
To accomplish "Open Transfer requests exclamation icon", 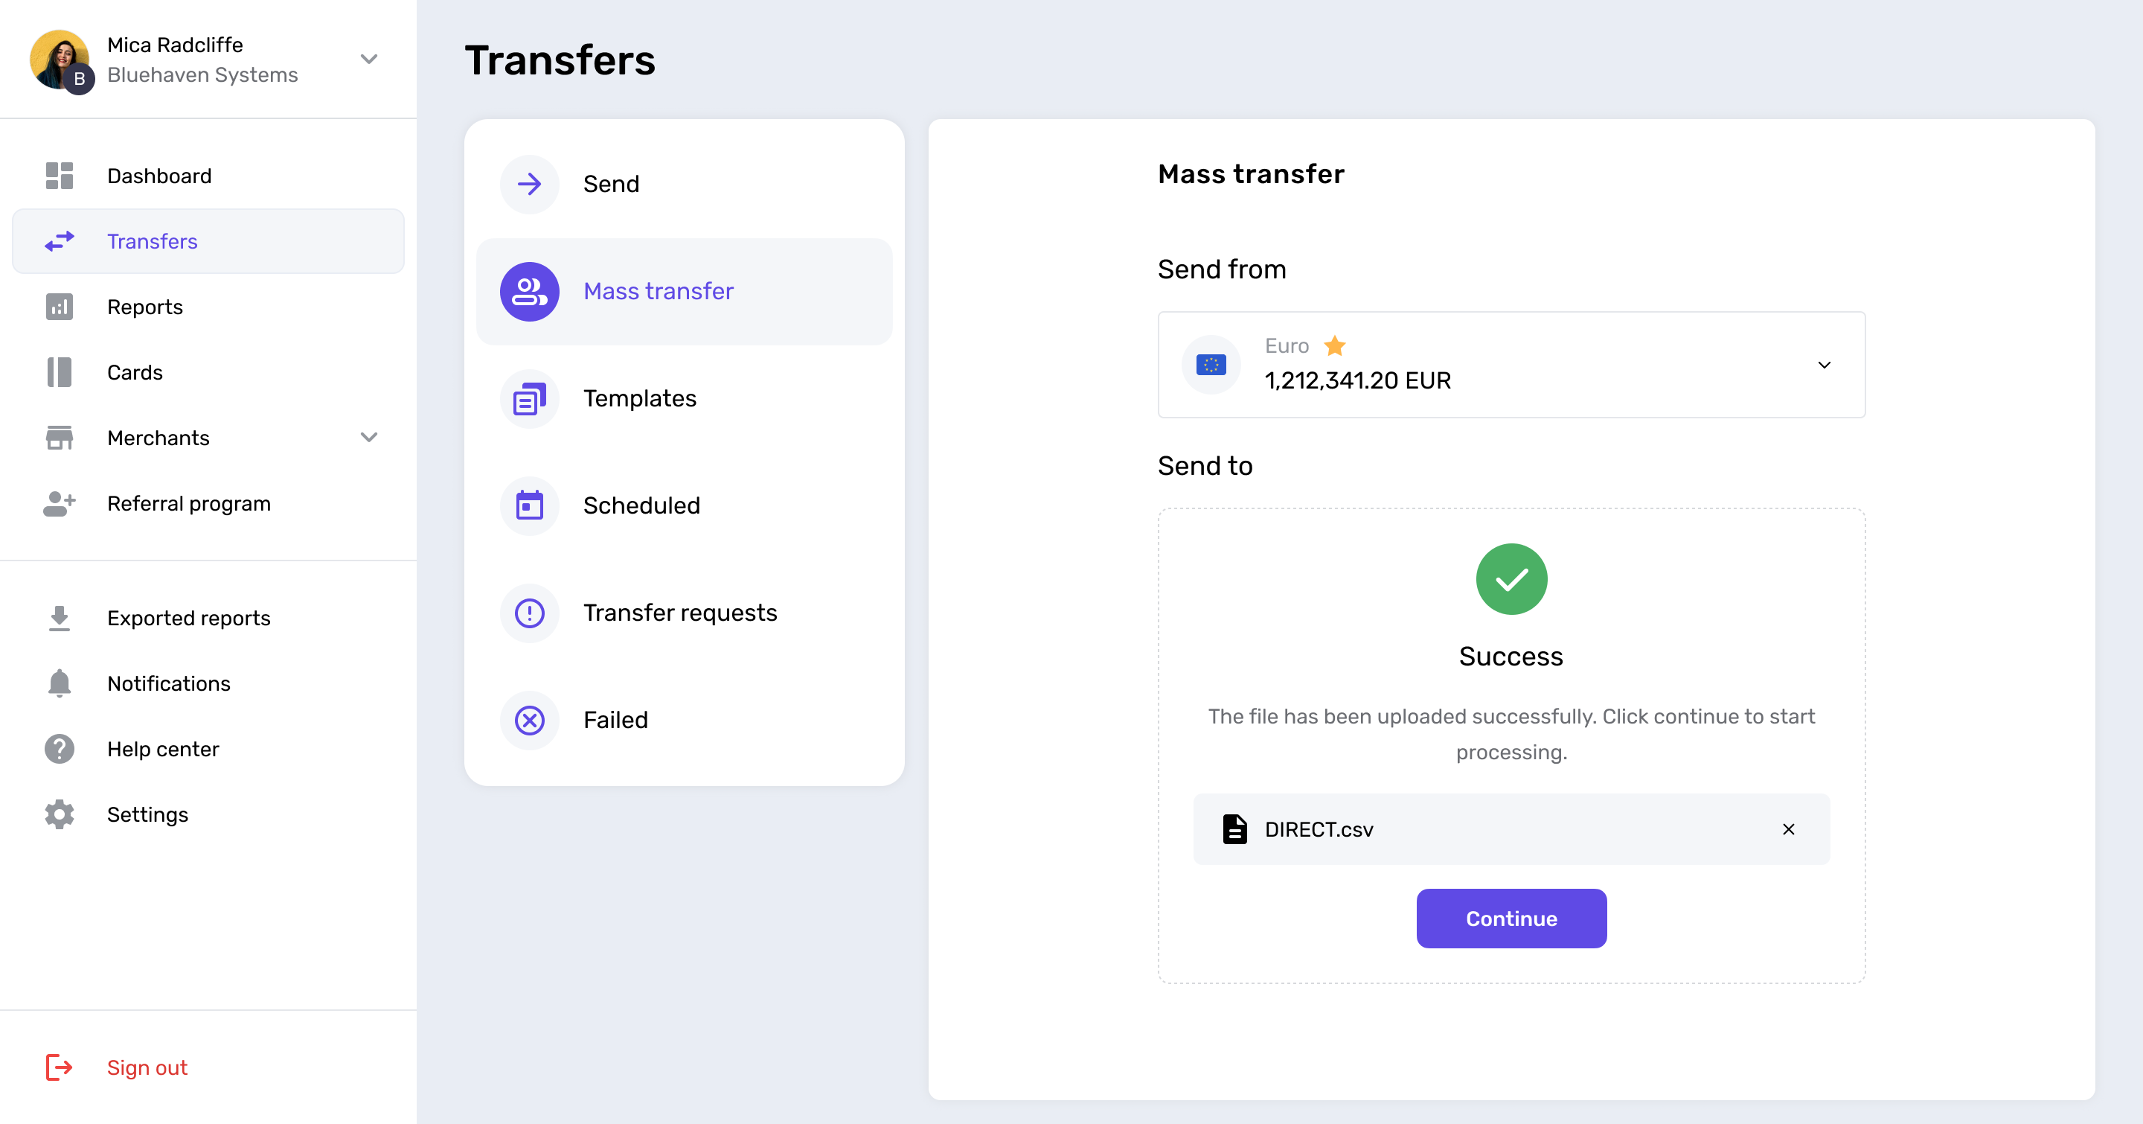I will 529,613.
